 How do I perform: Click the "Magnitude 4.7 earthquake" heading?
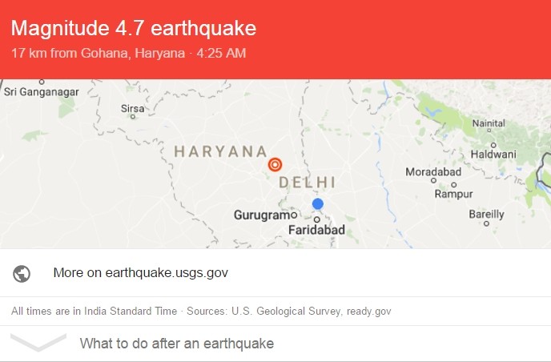tap(134, 30)
